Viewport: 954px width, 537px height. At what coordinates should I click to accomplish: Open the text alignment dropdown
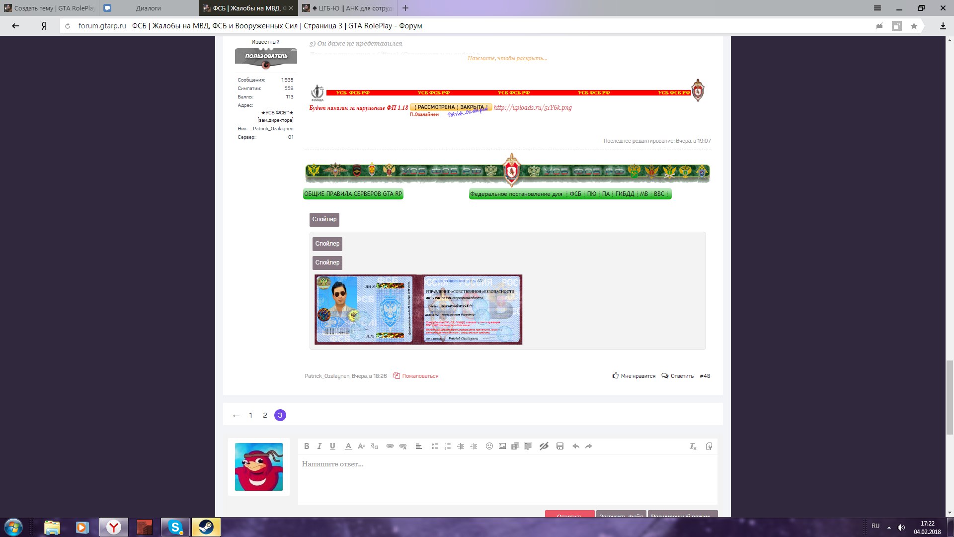pos(419,446)
